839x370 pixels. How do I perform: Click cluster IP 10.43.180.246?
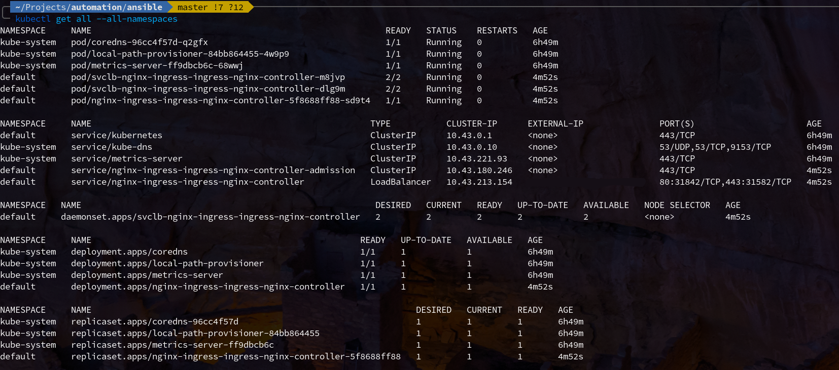point(479,170)
